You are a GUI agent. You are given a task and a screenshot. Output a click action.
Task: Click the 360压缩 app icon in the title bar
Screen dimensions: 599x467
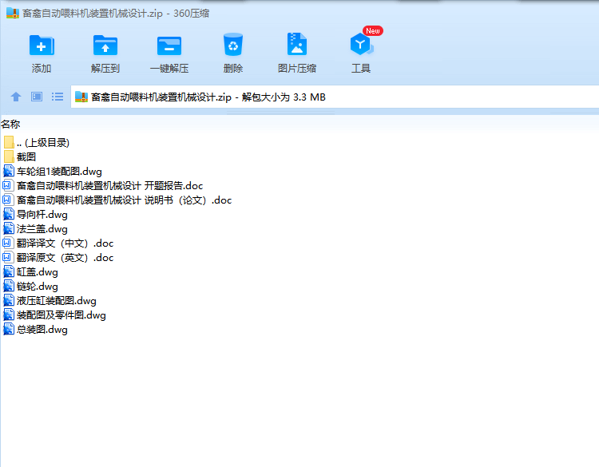click(x=13, y=13)
